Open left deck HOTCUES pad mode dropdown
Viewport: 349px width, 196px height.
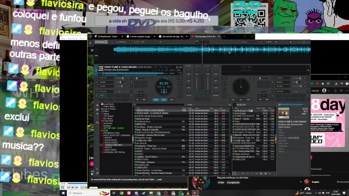pyautogui.click(x=106, y=91)
